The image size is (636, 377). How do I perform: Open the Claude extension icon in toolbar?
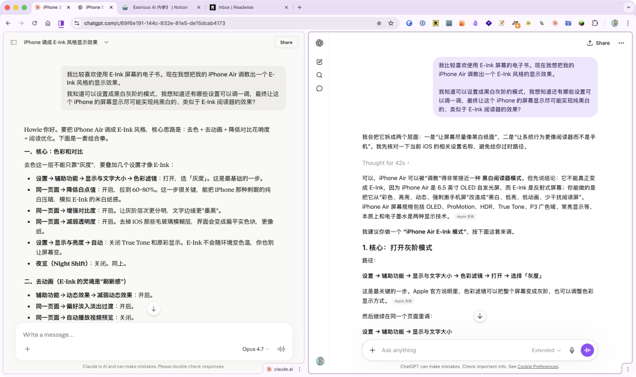click(555, 24)
